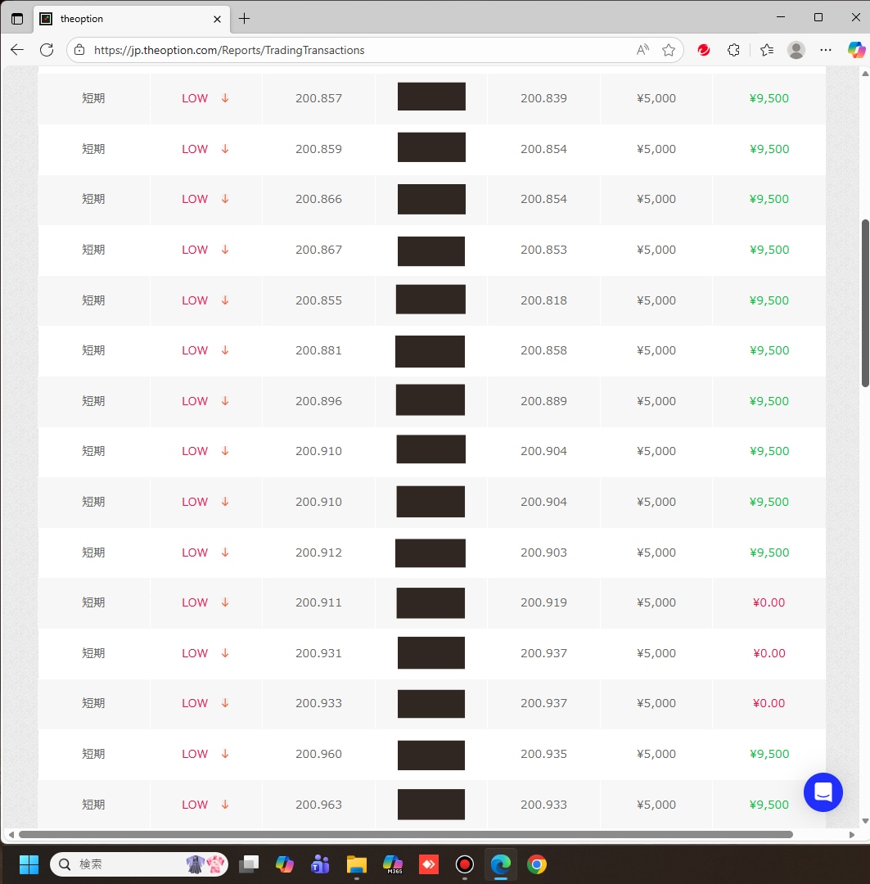Select the 200.881 price cell
870x884 pixels.
coord(318,350)
